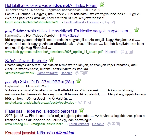Click the text 'Fájlformátum: Microsoft Word'
Image resolution: width=152 pixels, height=136 pixels.
click(x=27, y=86)
